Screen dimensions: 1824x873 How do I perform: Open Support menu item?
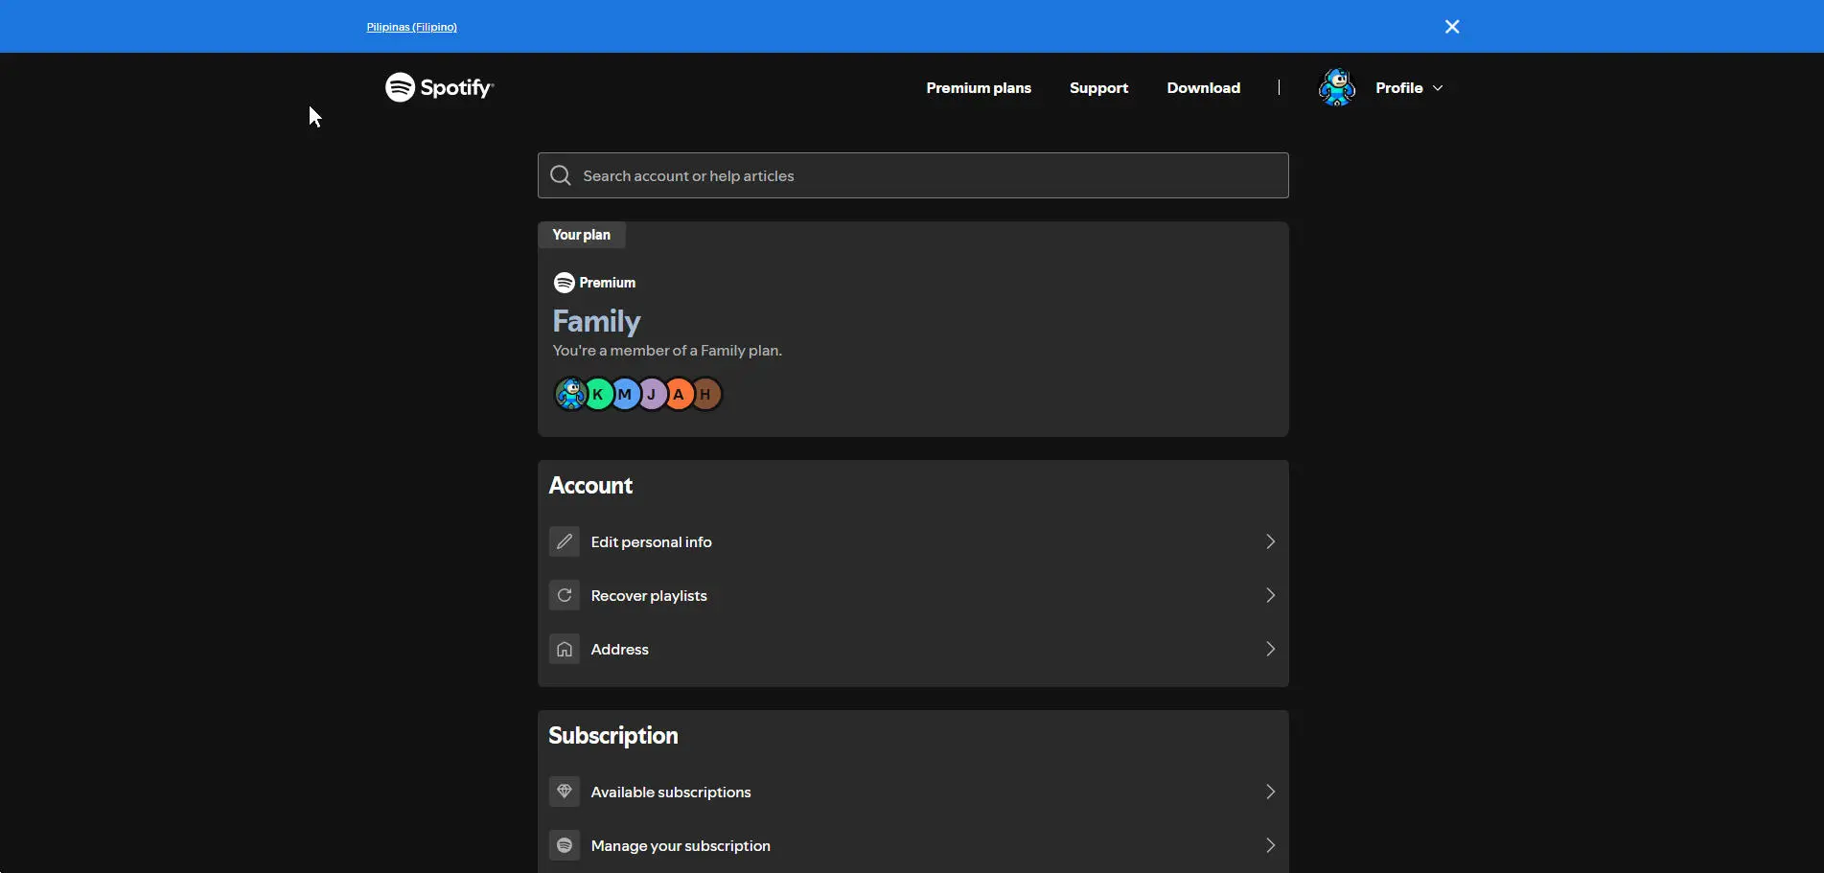pyautogui.click(x=1098, y=87)
